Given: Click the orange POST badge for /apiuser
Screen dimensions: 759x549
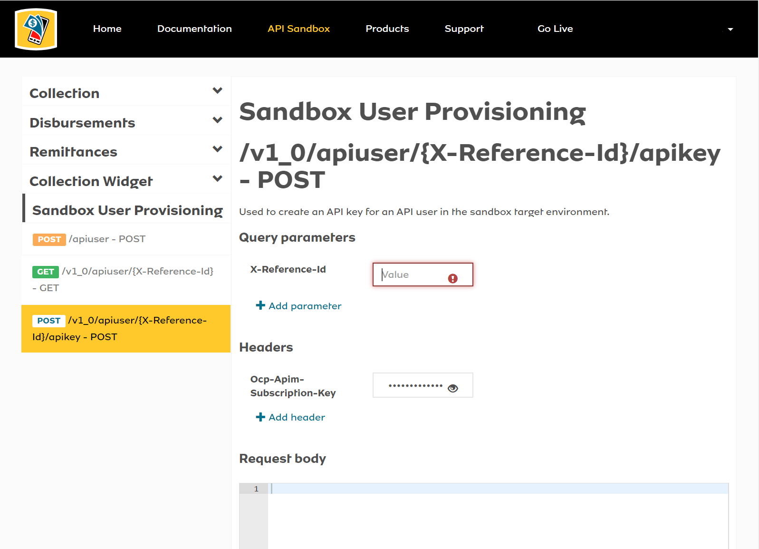Looking at the screenshot, I should (49, 239).
